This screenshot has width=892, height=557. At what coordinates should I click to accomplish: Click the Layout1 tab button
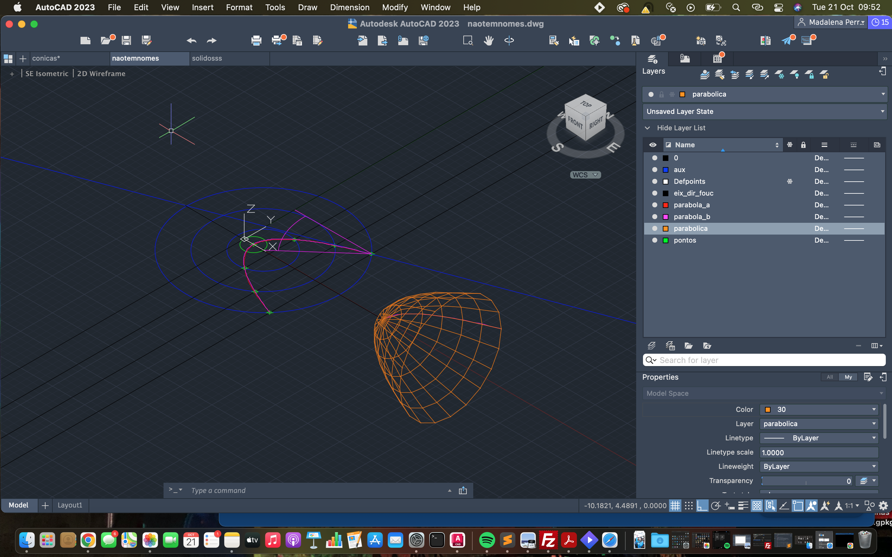[x=70, y=505]
